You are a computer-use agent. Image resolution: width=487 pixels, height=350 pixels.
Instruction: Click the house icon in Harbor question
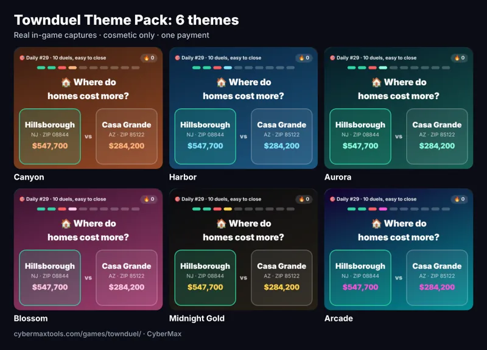coord(221,82)
